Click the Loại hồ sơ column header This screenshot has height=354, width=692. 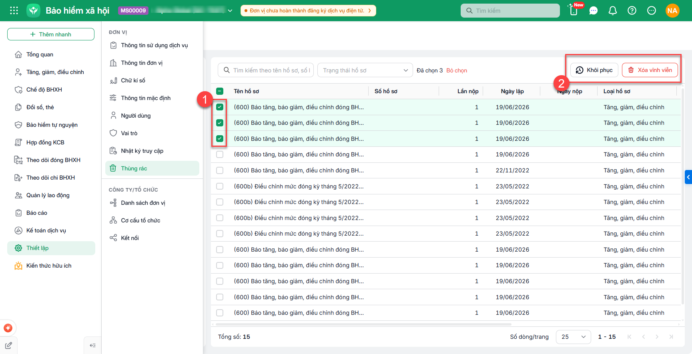[x=617, y=91]
